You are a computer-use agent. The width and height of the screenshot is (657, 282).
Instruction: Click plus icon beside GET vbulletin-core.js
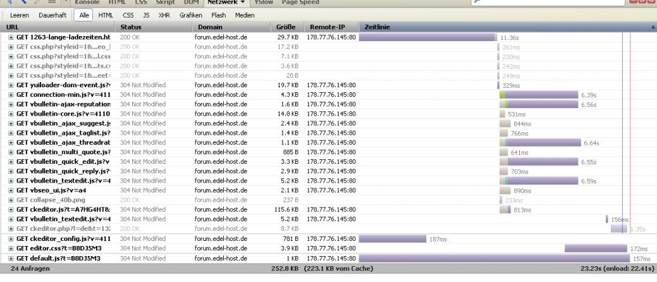pos(11,114)
